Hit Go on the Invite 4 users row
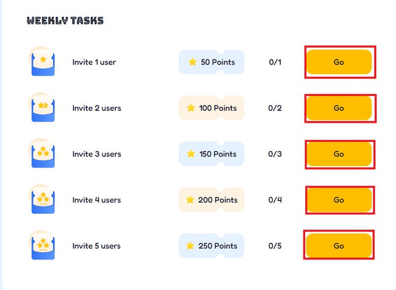396x290 pixels. coord(339,200)
